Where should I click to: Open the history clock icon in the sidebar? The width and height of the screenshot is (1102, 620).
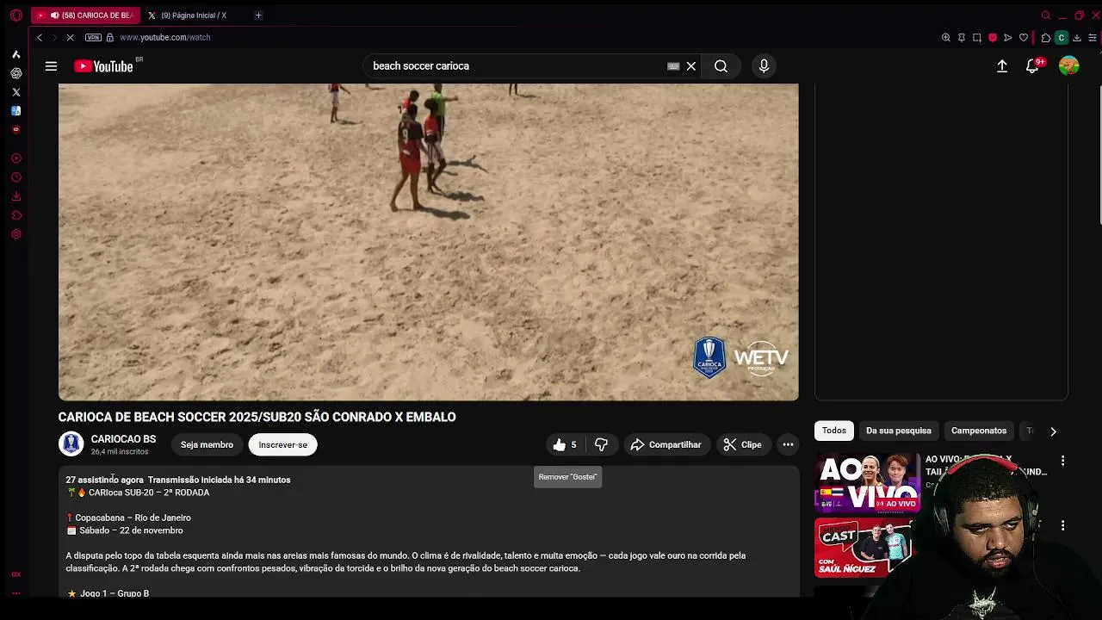click(x=15, y=177)
